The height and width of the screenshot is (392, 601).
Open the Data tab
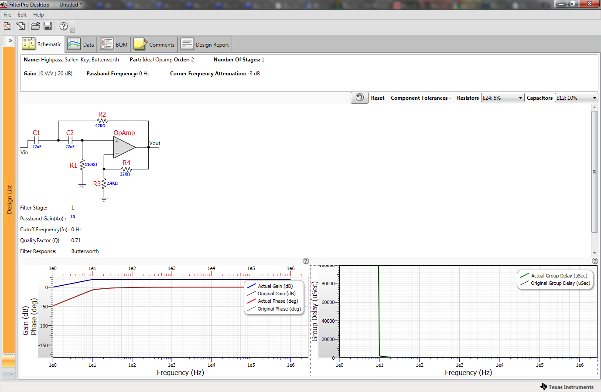[81, 44]
